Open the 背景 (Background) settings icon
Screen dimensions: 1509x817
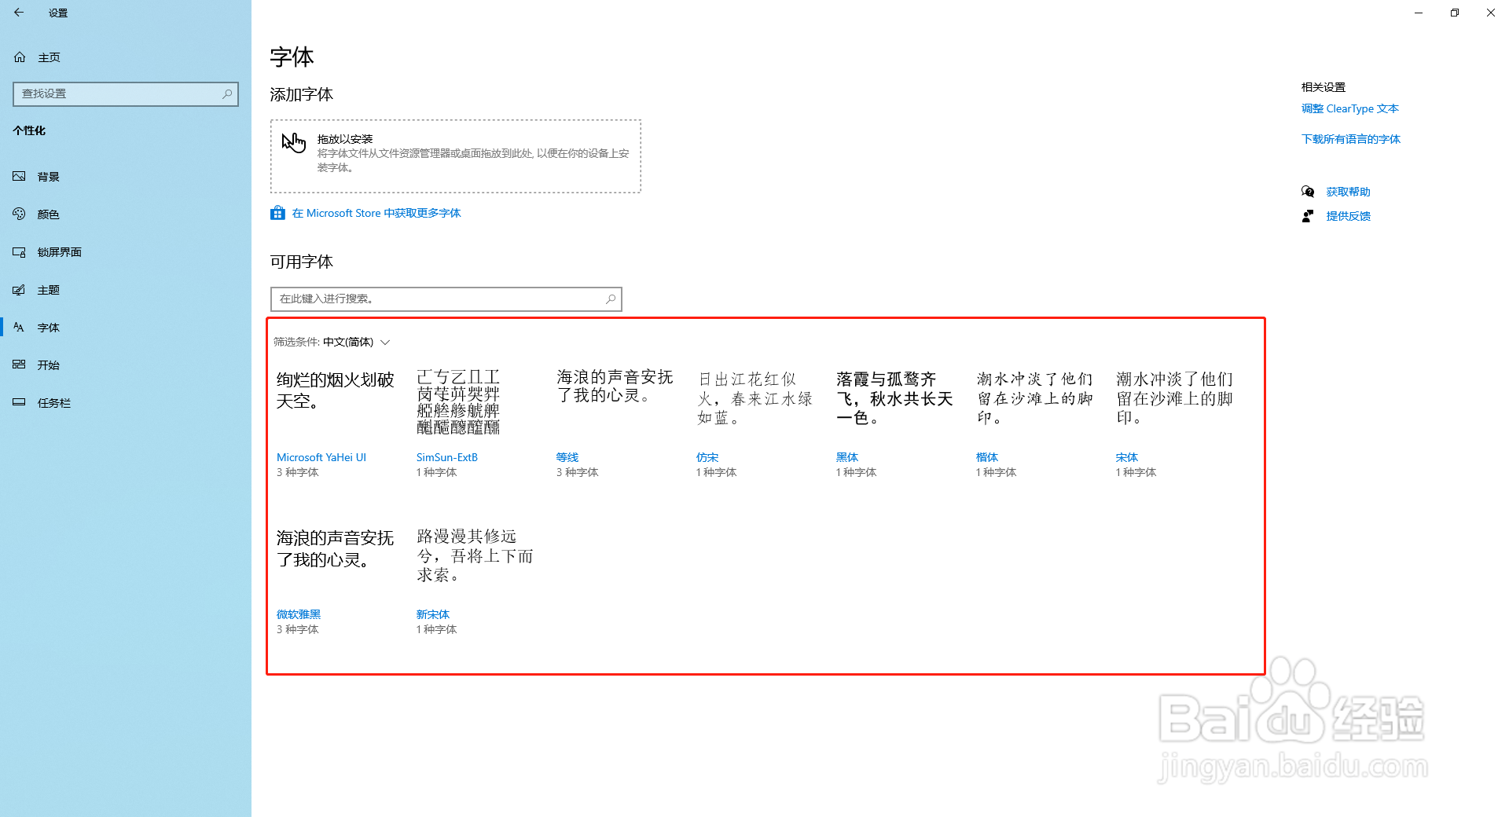pos(19,176)
